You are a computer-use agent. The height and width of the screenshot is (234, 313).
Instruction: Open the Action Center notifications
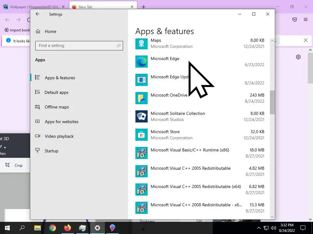(303, 228)
